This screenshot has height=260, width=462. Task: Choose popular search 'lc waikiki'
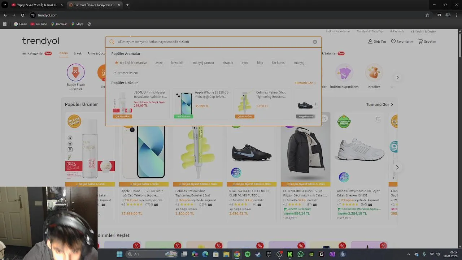(178, 63)
